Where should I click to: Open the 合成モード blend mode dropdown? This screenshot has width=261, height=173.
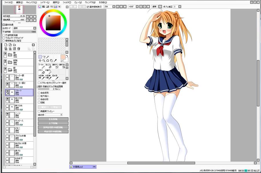[35, 28]
